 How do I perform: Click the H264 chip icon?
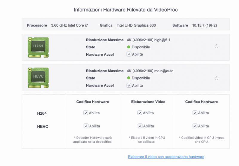(38, 47)
